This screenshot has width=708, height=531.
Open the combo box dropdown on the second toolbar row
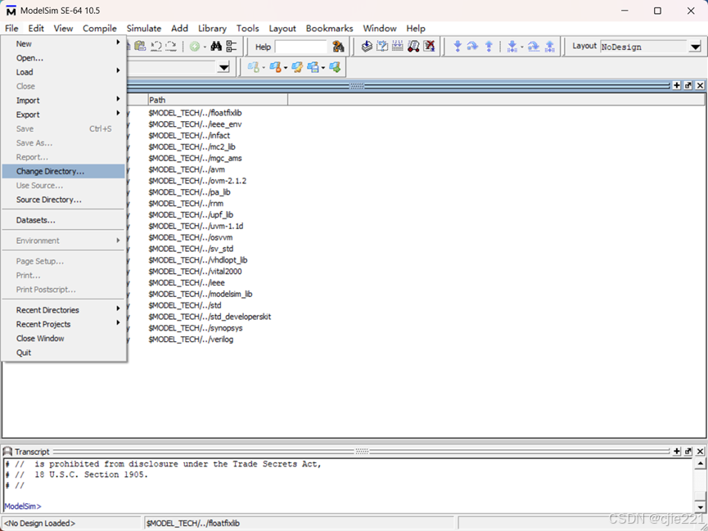point(223,67)
